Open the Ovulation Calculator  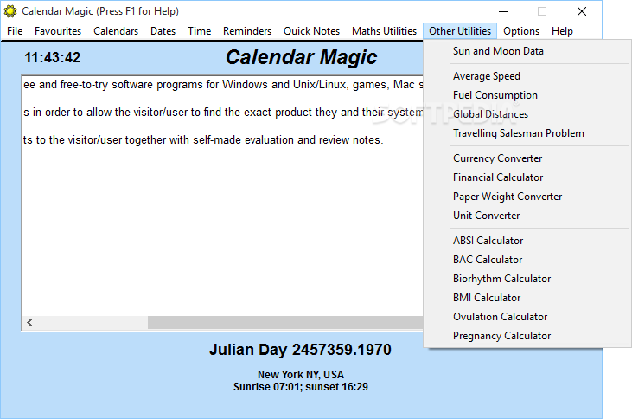coord(527,316)
